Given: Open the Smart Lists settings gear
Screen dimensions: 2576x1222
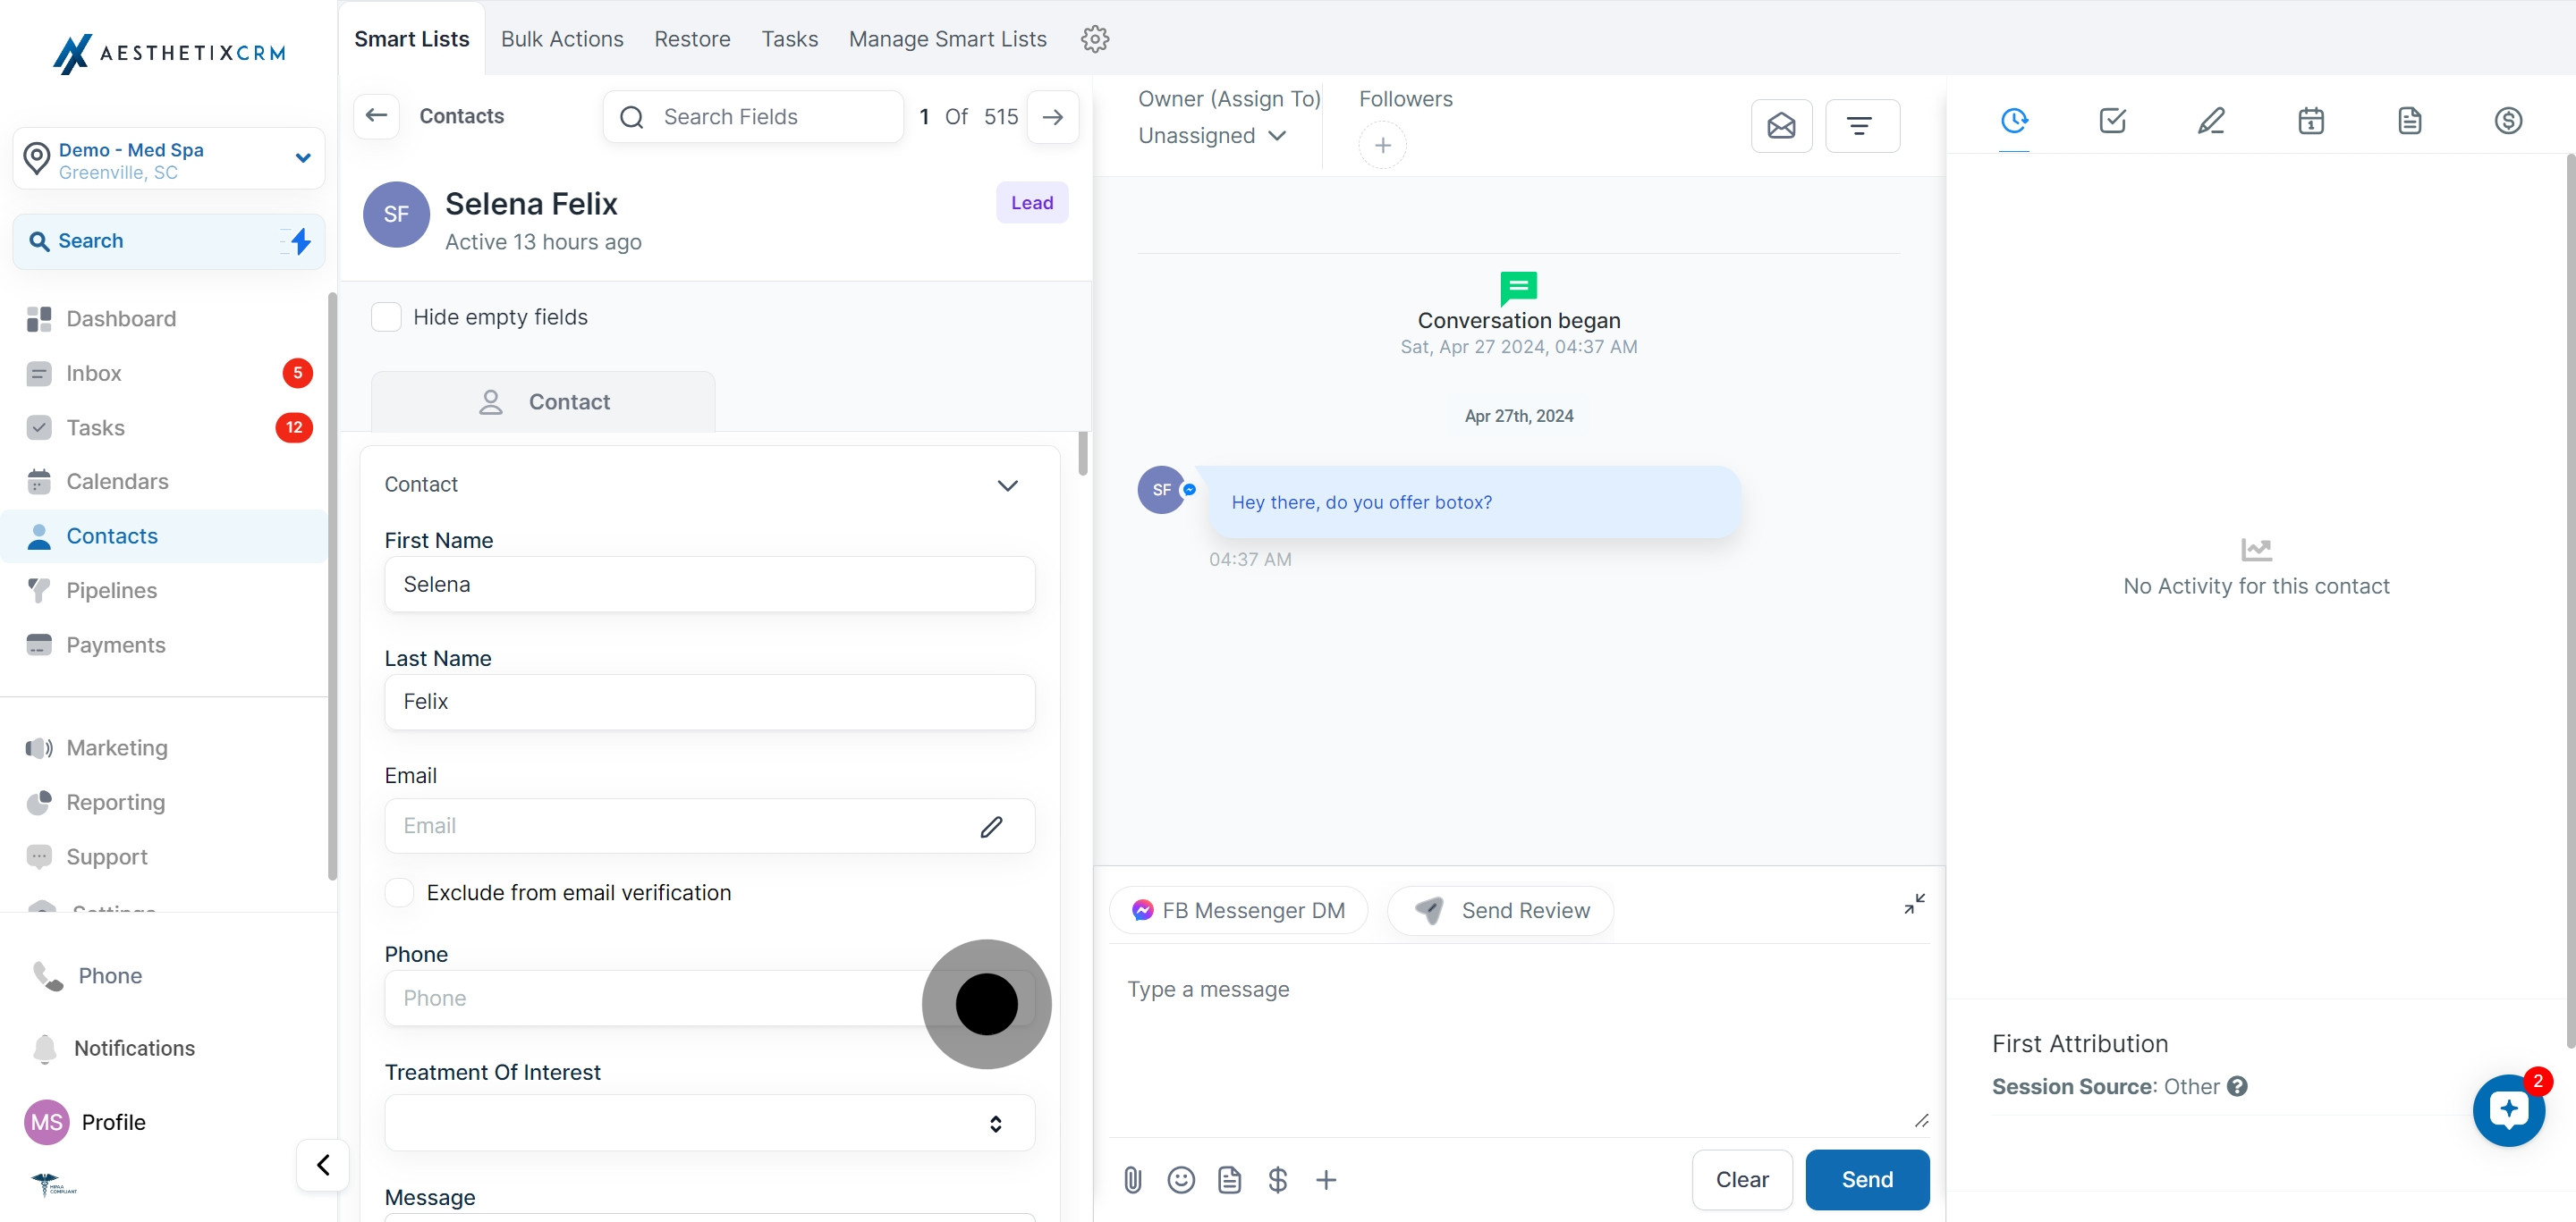Looking at the screenshot, I should 1095,39.
